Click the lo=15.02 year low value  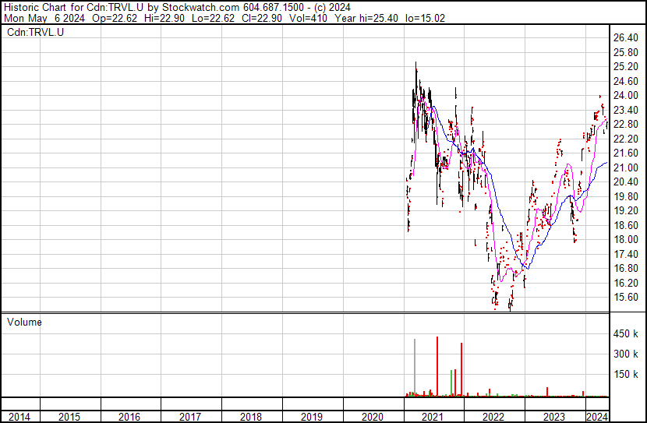(425, 18)
